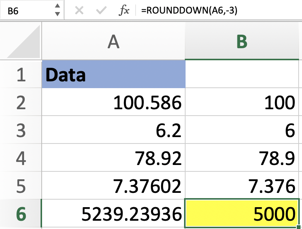Click the Name Box showing B6

point(26,11)
